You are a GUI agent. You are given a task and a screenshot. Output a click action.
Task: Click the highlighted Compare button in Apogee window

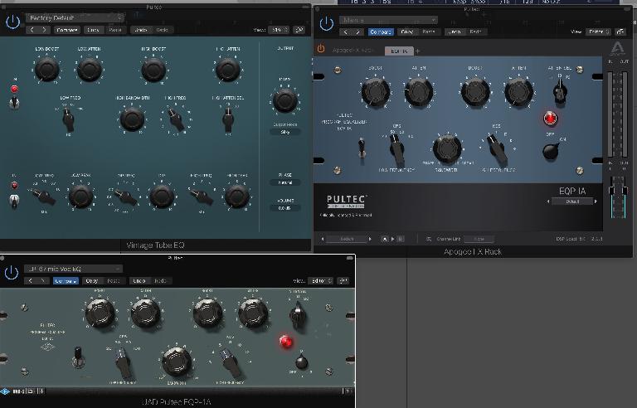(x=381, y=32)
